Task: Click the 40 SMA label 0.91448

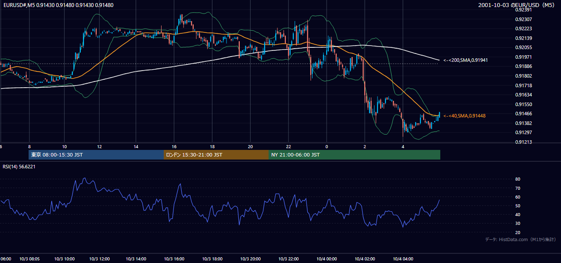Action: click(464, 116)
